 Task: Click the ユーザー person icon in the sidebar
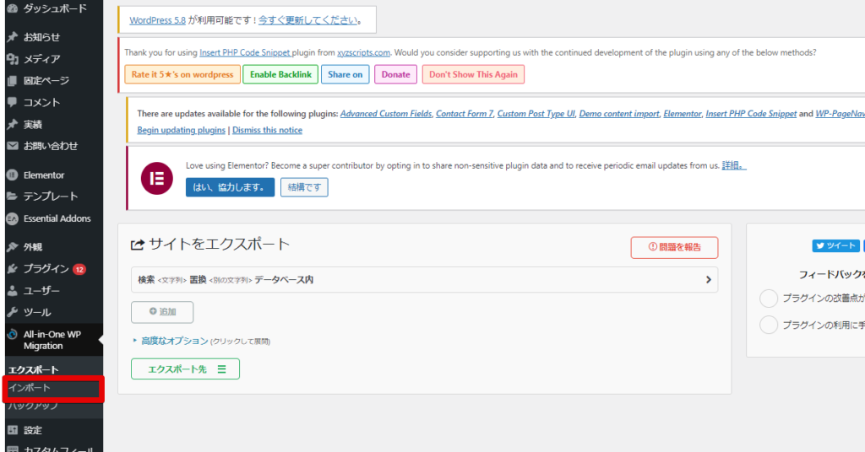point(12,291)
